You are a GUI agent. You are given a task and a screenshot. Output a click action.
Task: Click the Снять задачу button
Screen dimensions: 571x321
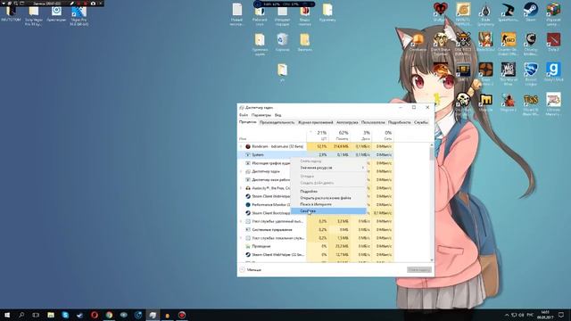(419, 269)
